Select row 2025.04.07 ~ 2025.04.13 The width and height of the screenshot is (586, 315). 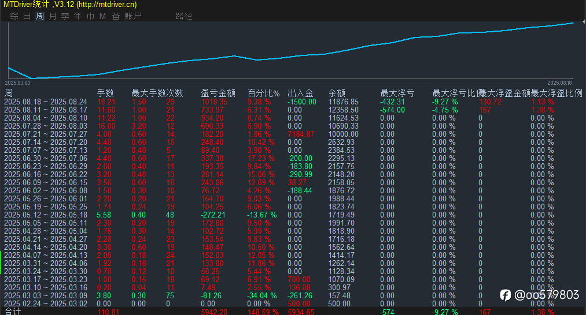point(293,256)
